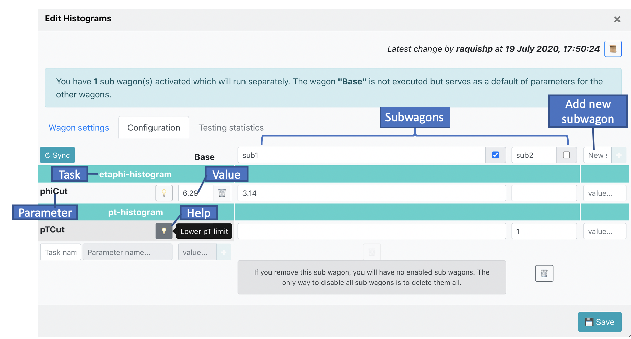Close the Edit Histograms dialog

pos(617,19)
